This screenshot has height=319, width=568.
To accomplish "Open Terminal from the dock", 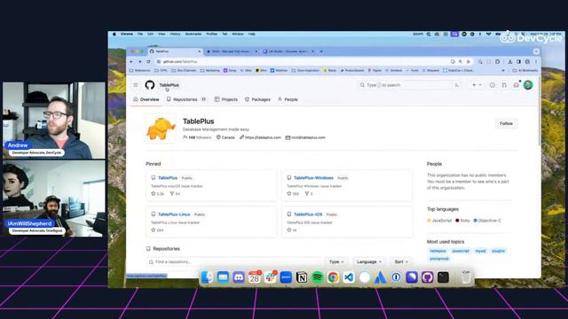I will 443,277.
